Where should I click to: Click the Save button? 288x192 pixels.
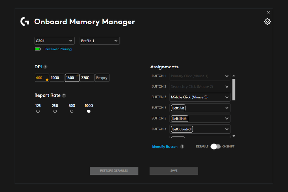pos(174,171)
